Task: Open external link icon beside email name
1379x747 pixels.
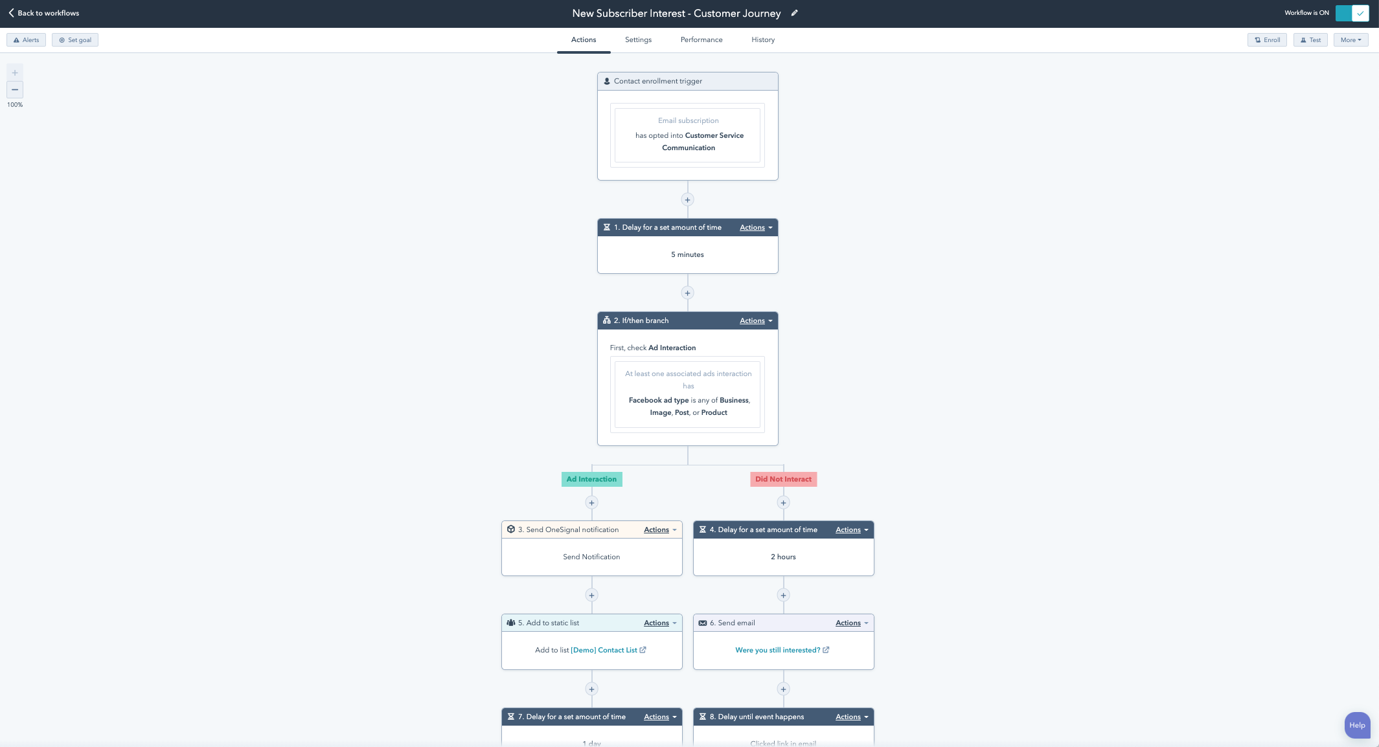Action: click(x=826, y=650)
